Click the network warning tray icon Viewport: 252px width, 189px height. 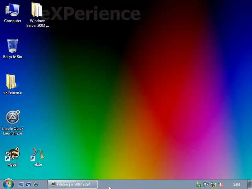point(214,185)
